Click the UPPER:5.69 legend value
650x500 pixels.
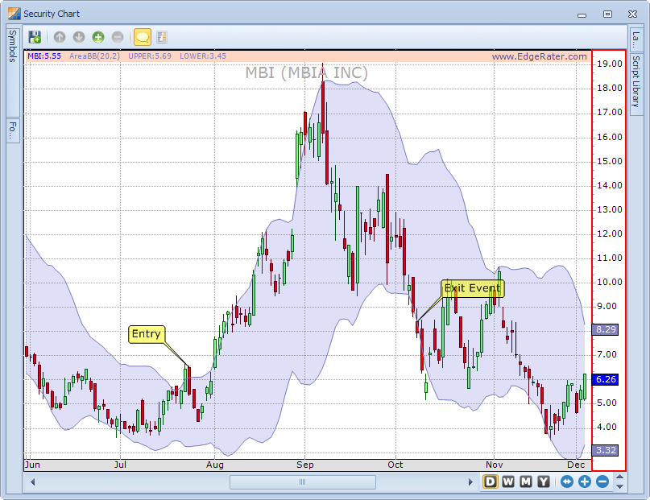click(150, 56)
